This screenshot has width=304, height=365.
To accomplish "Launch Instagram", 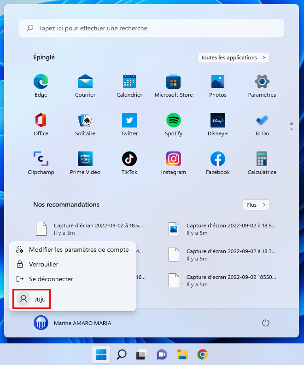I will [174, 163].
